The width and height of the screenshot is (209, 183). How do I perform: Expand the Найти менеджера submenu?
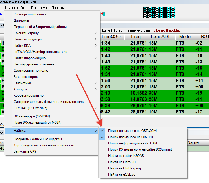click(52, 39)
